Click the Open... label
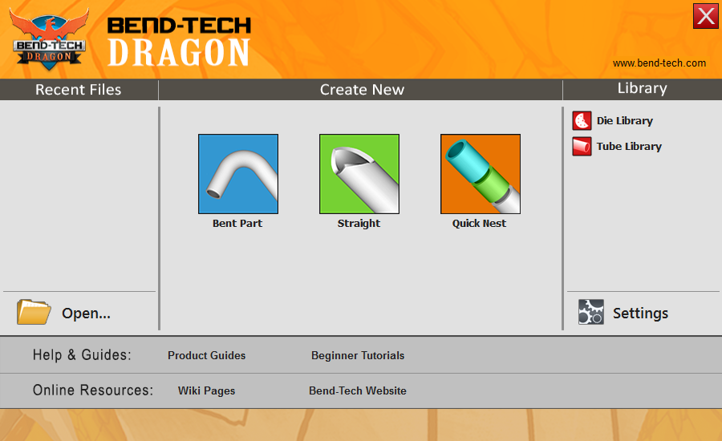 [x=86, y=313]
